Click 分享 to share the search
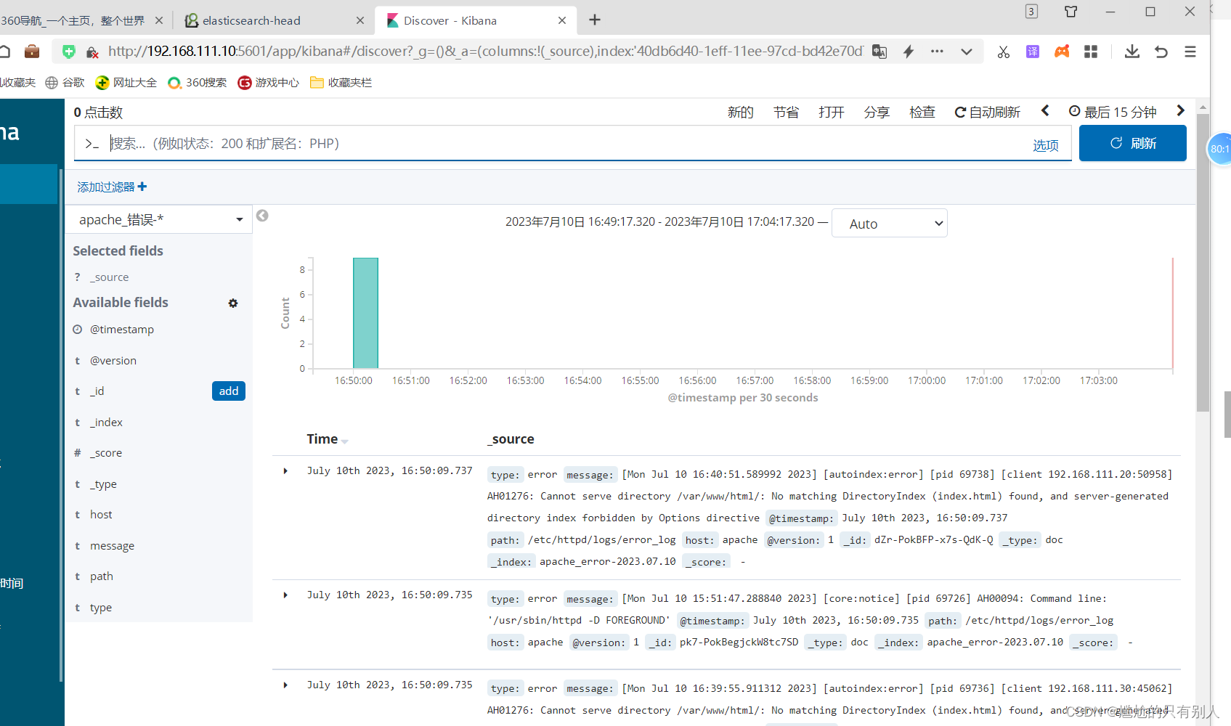1231x726 pixels. [x=877, y=112]
